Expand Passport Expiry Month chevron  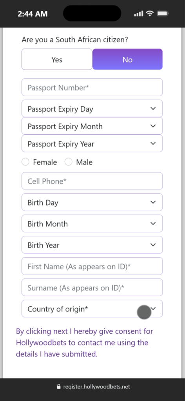(153, 126)
